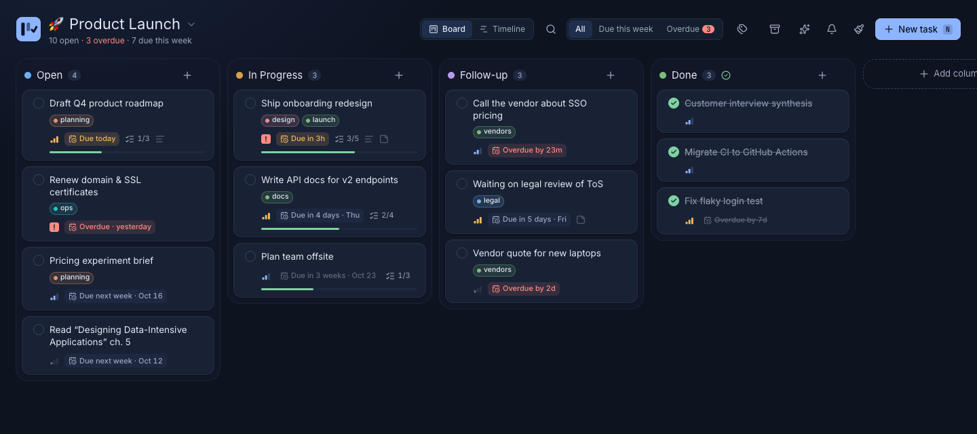
Task: Click the 'ops' tag on Renew domain
Action: 63,209
